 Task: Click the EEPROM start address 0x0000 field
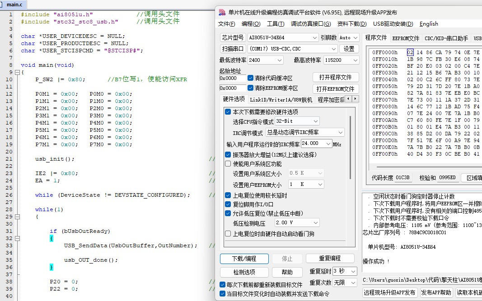pos(233,88)
